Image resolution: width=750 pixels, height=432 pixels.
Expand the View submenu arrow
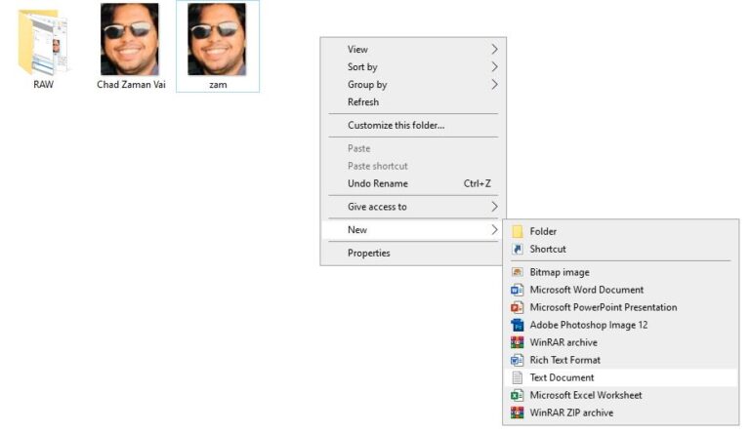click(x=494, y=49)
